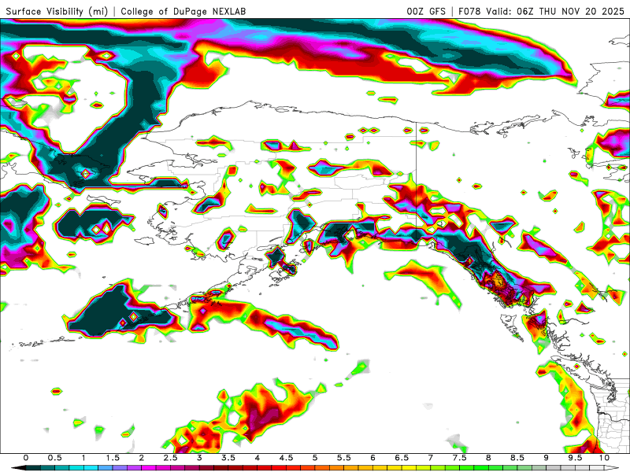Click the 'Surface Visibility (mi)' title text
This screenshot has height=472, width=630.
57,11
